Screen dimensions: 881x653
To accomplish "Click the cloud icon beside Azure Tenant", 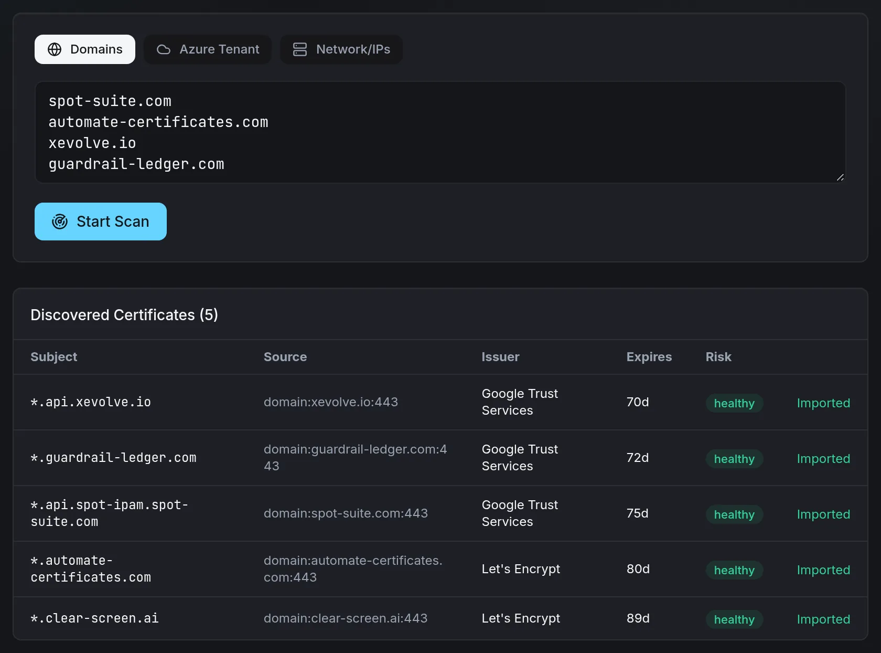I will (164, 49).
